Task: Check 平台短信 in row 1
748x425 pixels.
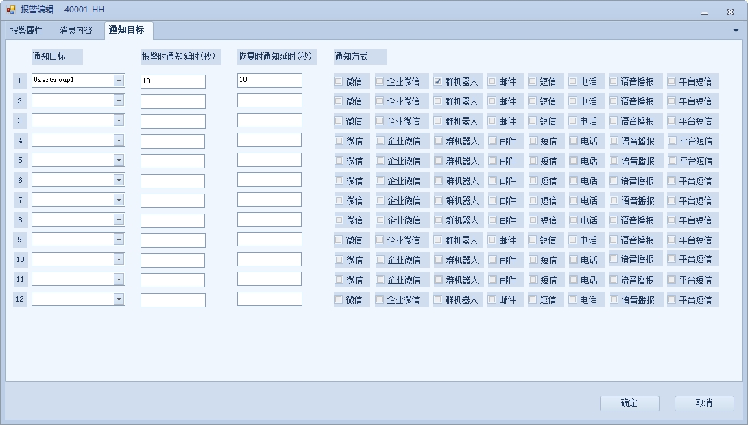Action: coord(672,81)
